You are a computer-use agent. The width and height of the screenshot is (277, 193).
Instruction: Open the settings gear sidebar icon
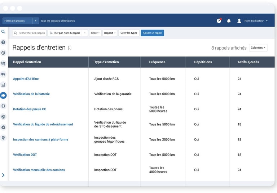pyautogui.click(x=3, y=127)
